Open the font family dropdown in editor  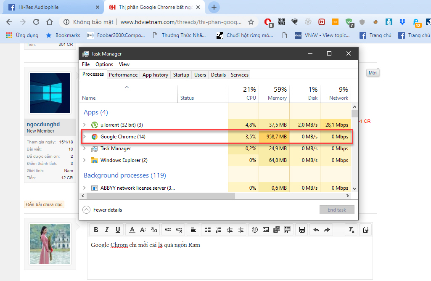click(x=154, y=230)
